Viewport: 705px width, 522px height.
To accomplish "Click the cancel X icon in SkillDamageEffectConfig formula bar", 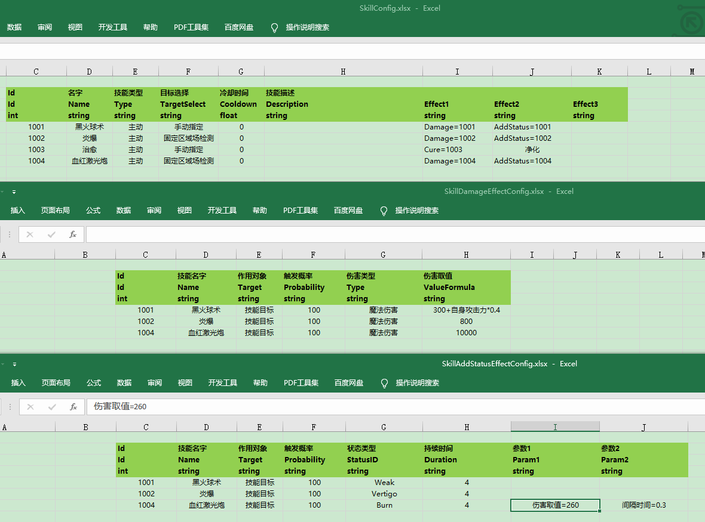I will click(x=30, y=234).
